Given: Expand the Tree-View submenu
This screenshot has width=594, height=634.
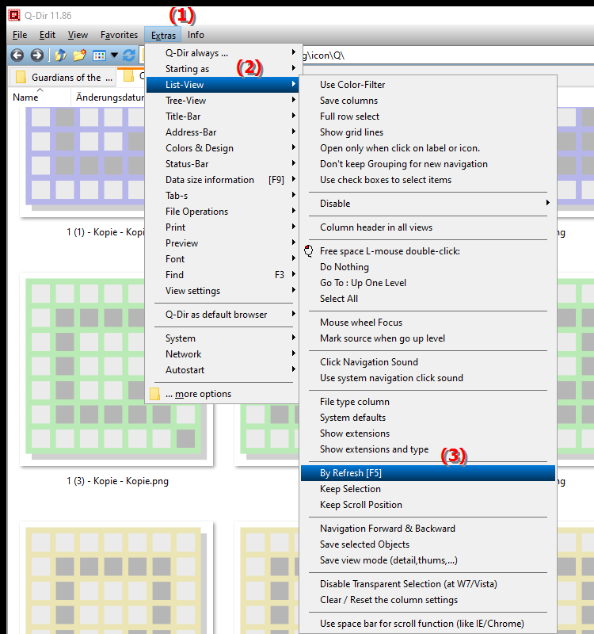Looking at the screenshot, I should pyautogui.click(x=223, y=101).
